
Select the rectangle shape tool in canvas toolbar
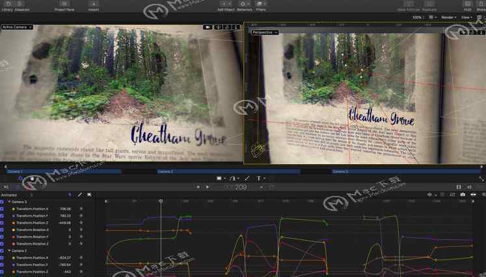point(219,178)
